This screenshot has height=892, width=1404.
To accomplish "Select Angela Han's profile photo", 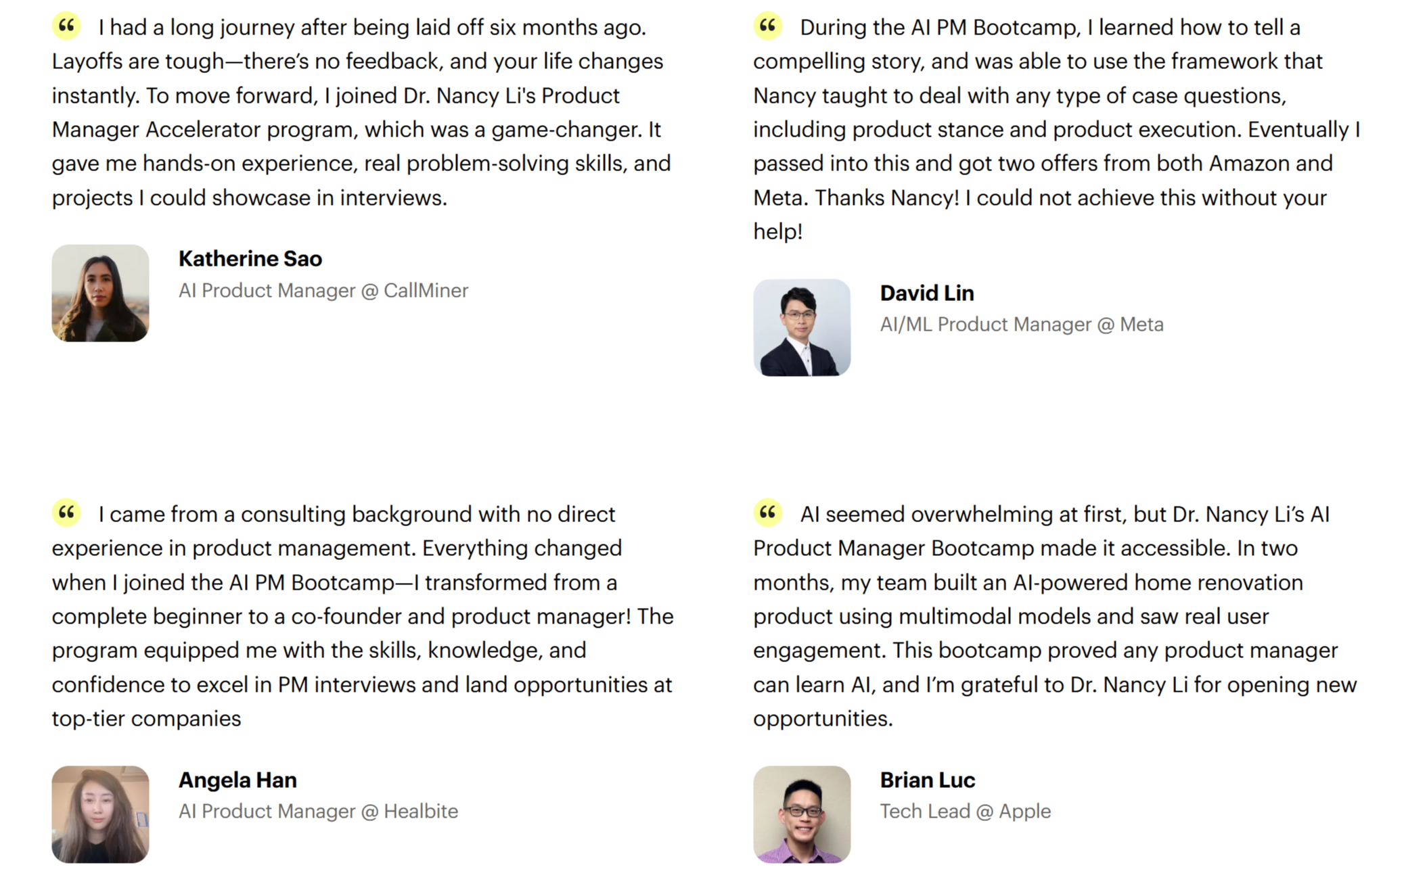I will (100, 814).
